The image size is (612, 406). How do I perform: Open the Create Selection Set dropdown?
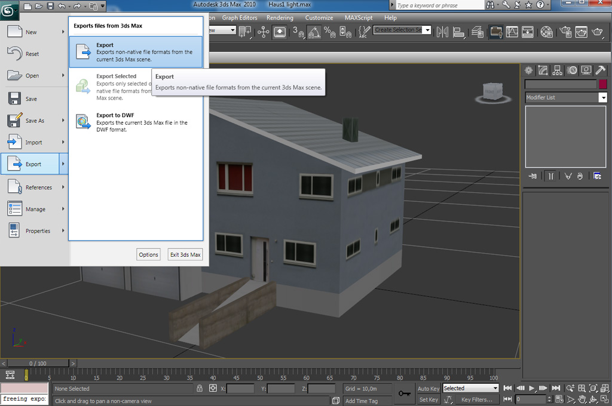[427, 30]
